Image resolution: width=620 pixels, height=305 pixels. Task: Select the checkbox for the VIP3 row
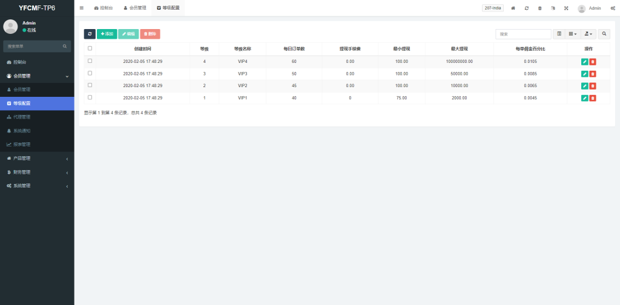[90, 73]
